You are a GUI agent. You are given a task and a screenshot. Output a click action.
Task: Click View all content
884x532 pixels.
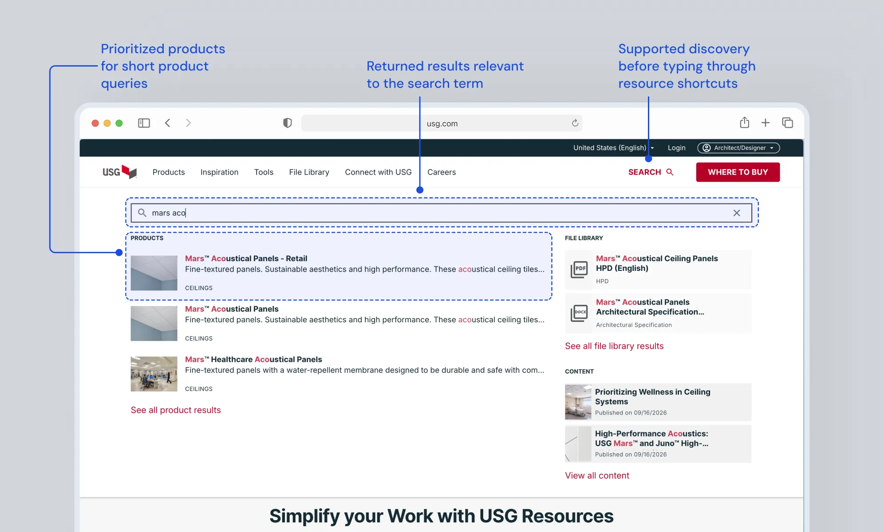[597, 476]
